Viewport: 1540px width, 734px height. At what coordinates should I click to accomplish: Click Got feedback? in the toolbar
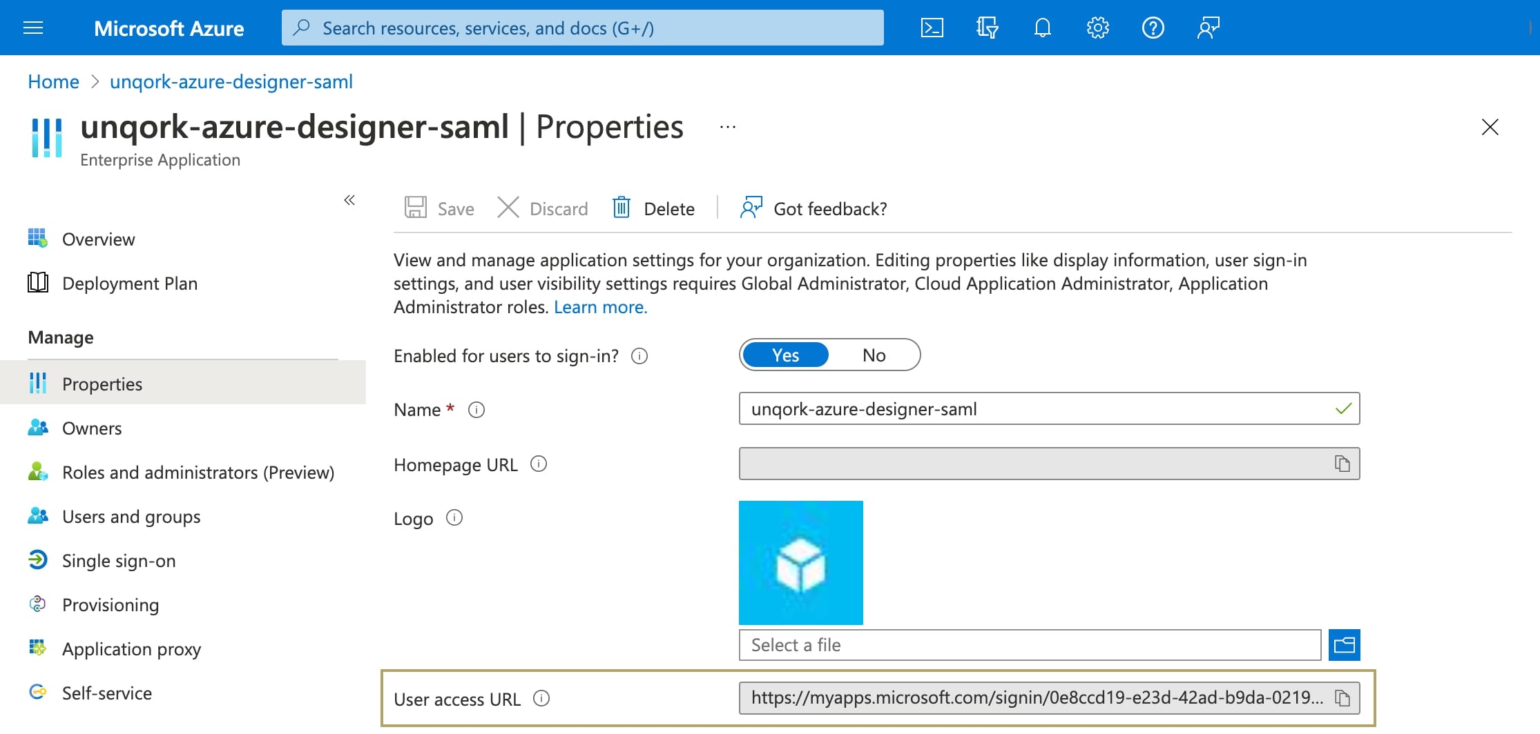tap(814, 208)
